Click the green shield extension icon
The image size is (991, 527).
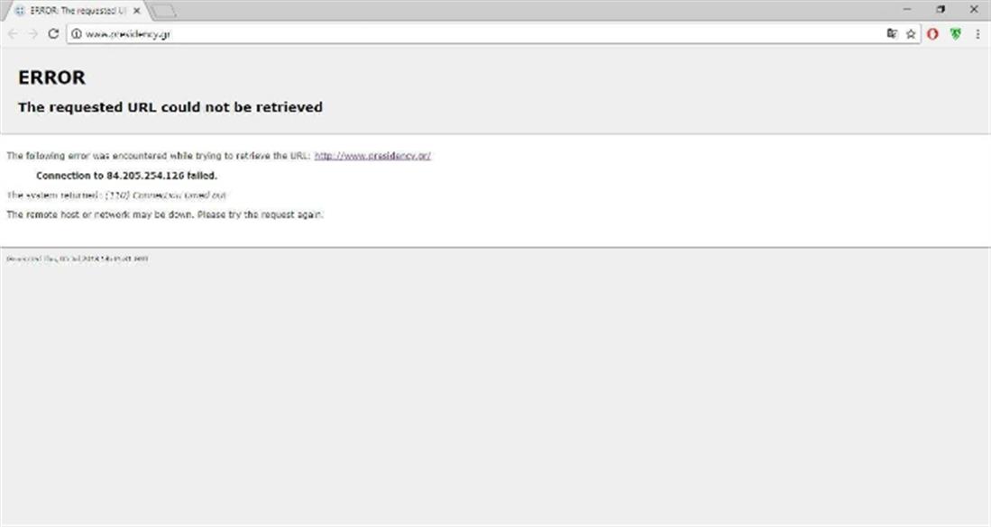(x=956, y=33)
